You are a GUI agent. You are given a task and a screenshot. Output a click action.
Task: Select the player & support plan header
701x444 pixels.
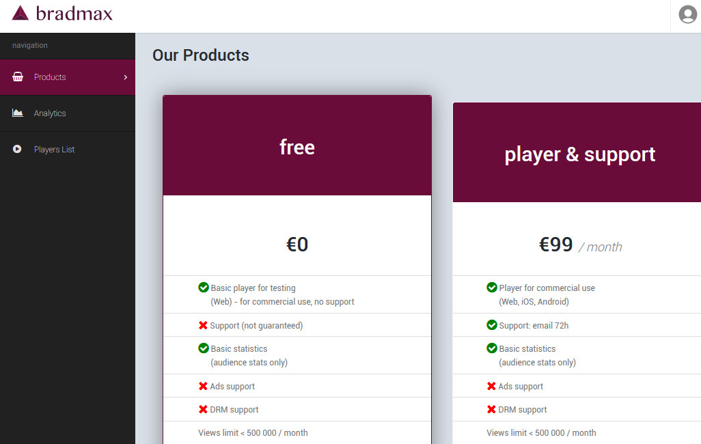point(579,154)
